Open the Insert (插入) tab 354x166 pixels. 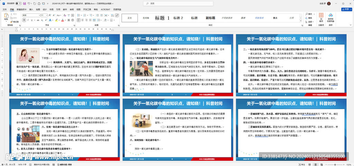(31, 9)
